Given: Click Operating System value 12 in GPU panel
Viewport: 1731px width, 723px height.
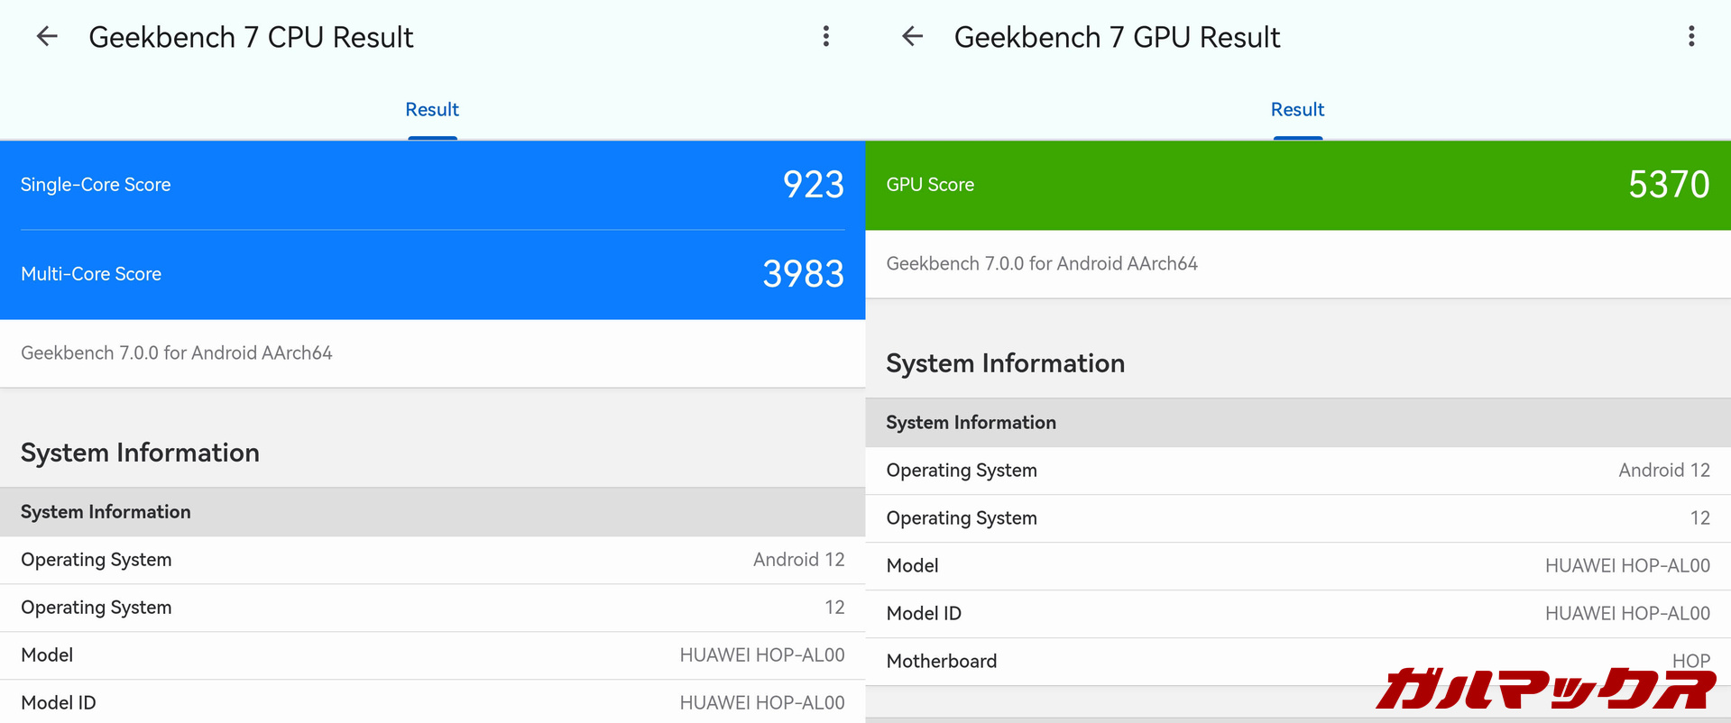Looking at the screenshot, I should point(1699,518).
